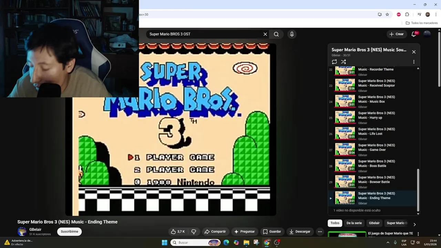Show more chips with the right arrow
The width and height of the screenshot is (441, 248).
point(414,224)
